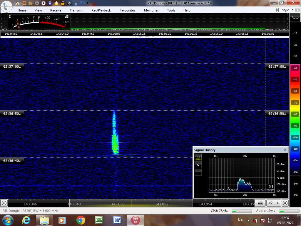Click the camera screenshot icon
This screenshot has width=301, height=226.
[69, 3]
